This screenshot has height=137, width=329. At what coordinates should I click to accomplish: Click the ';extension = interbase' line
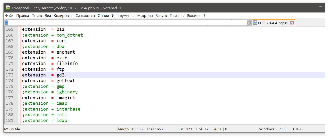[x=51, y=109]
